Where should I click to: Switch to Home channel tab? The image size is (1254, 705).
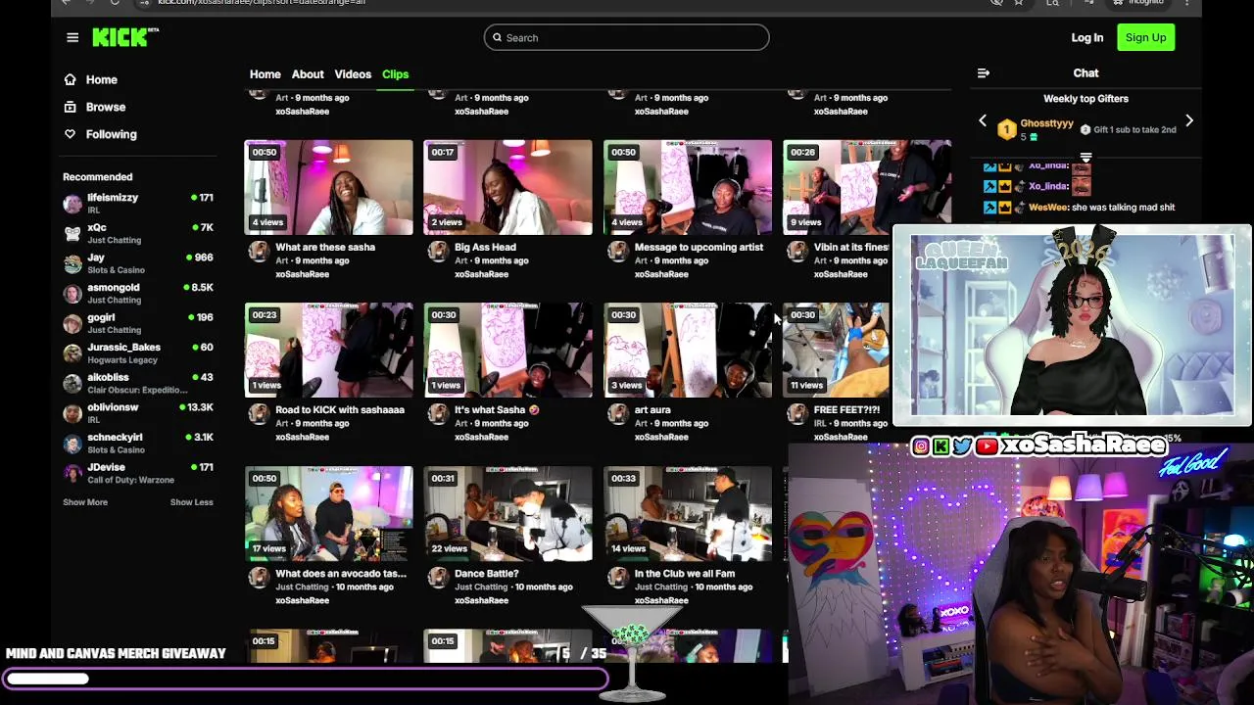click(x=265, y=74)
